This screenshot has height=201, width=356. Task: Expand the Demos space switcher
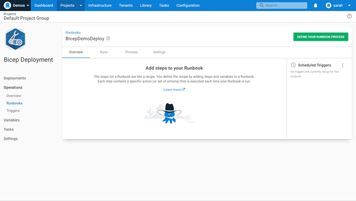coord(28,5)
